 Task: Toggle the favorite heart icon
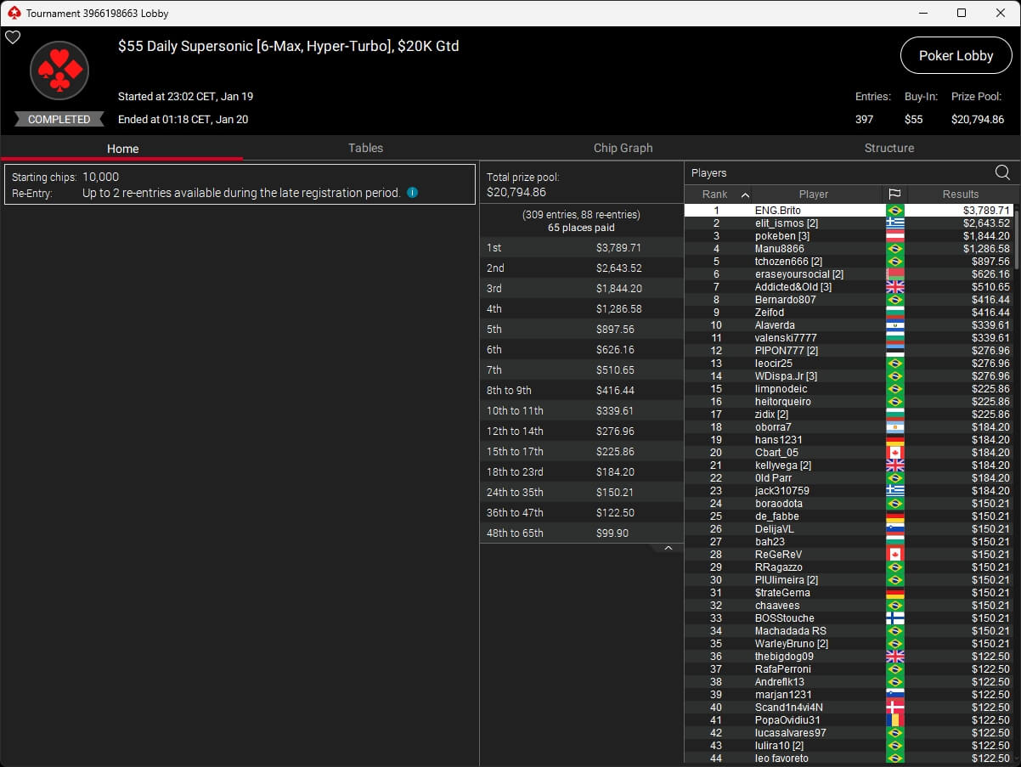(x=13, y=37)
